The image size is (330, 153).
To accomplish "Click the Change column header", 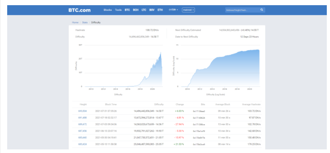I will 180,104.
